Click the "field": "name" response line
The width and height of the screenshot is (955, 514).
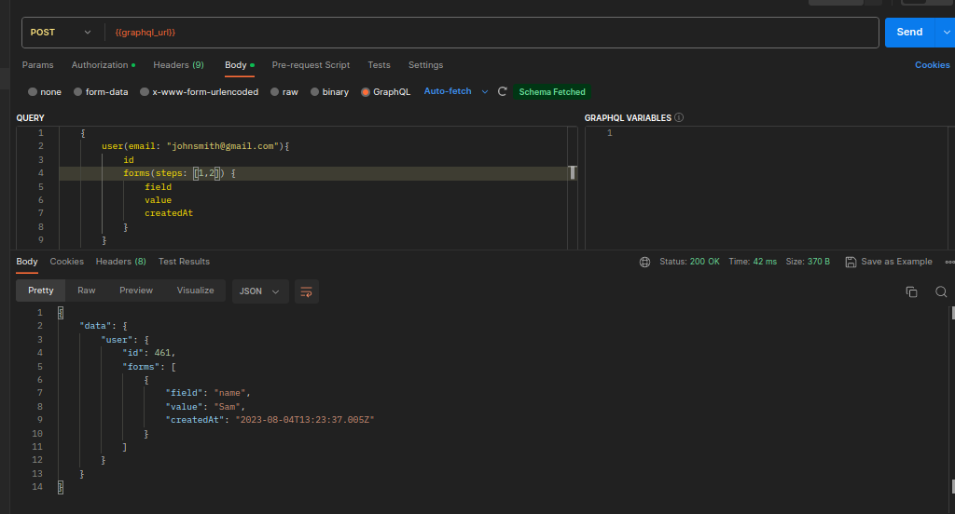tap(208, 393)
